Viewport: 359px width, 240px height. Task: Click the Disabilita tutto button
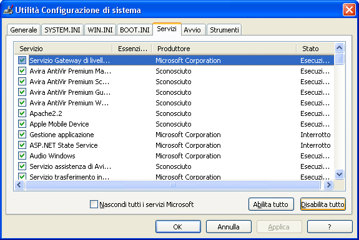point(323,204)
